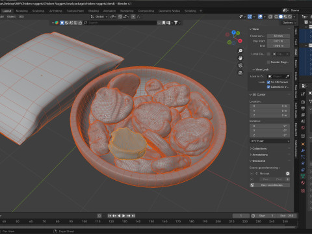Uncheck Lock Camera to View
The height and width of the screenshot is (234, 312).
click(x=268, y=87)
